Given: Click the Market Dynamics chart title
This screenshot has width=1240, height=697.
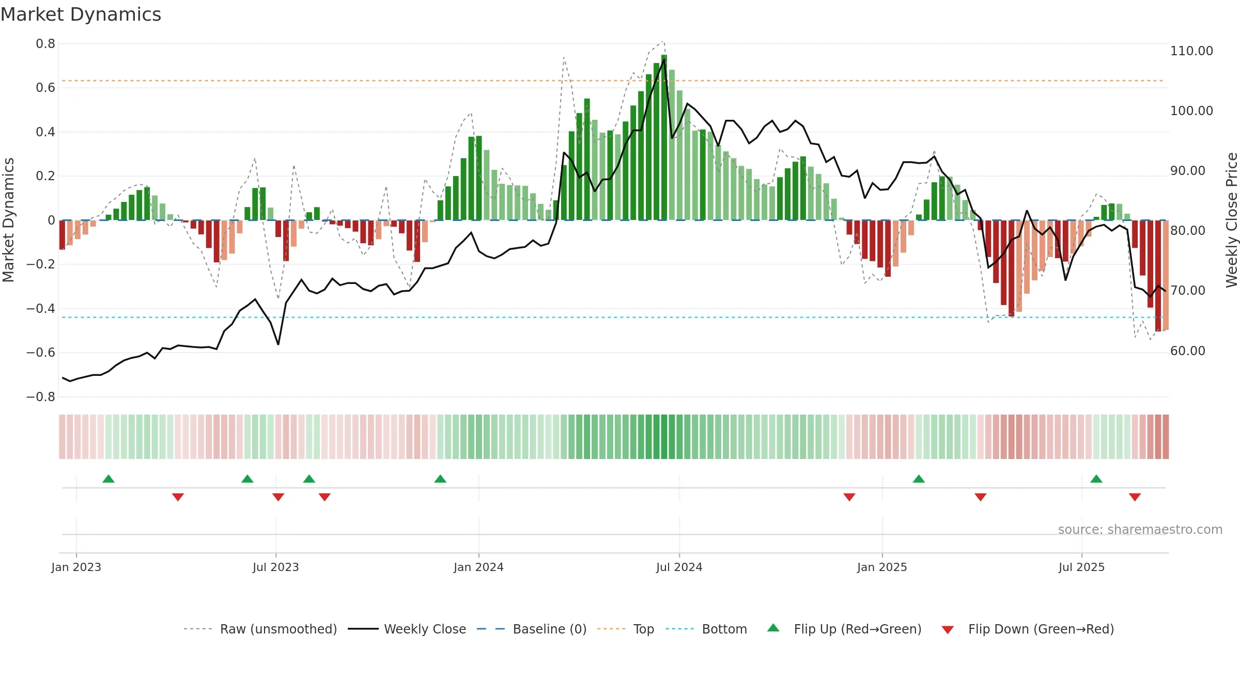Looking at the screenshot, I should coord(81,14).
